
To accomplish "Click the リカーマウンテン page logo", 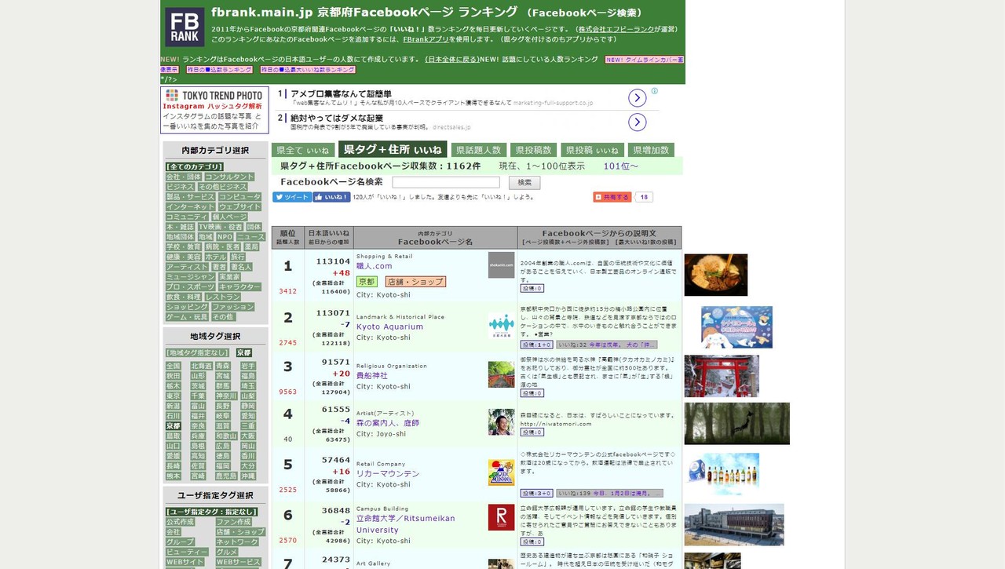I will (501, 472).
